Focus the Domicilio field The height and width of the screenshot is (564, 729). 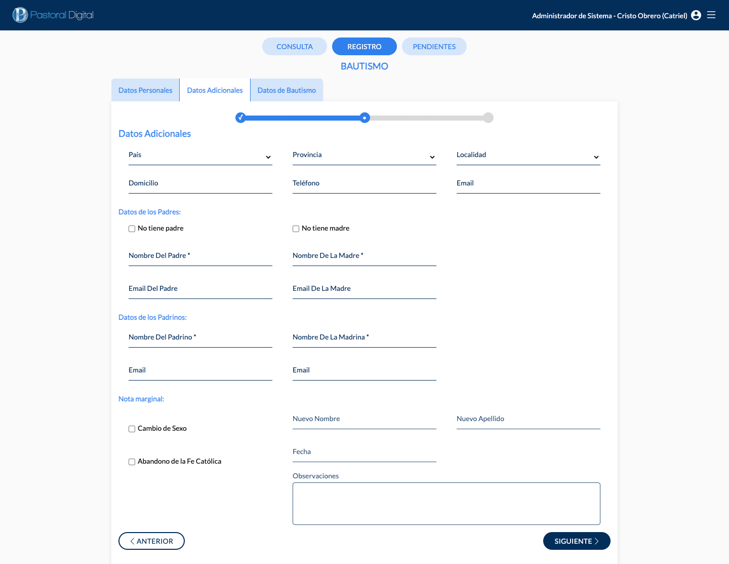pyautogui.click(x=200, y=184)
